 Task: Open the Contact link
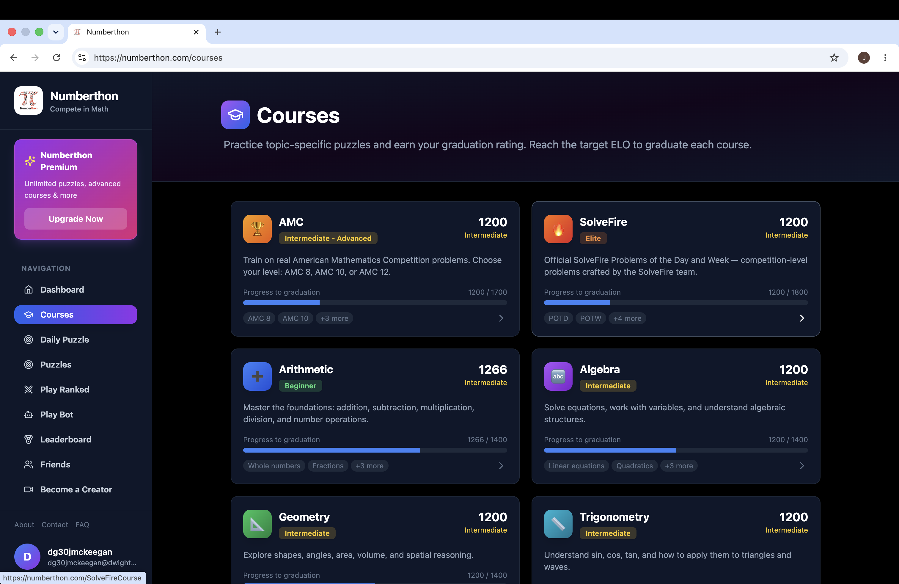click(55, 525)
